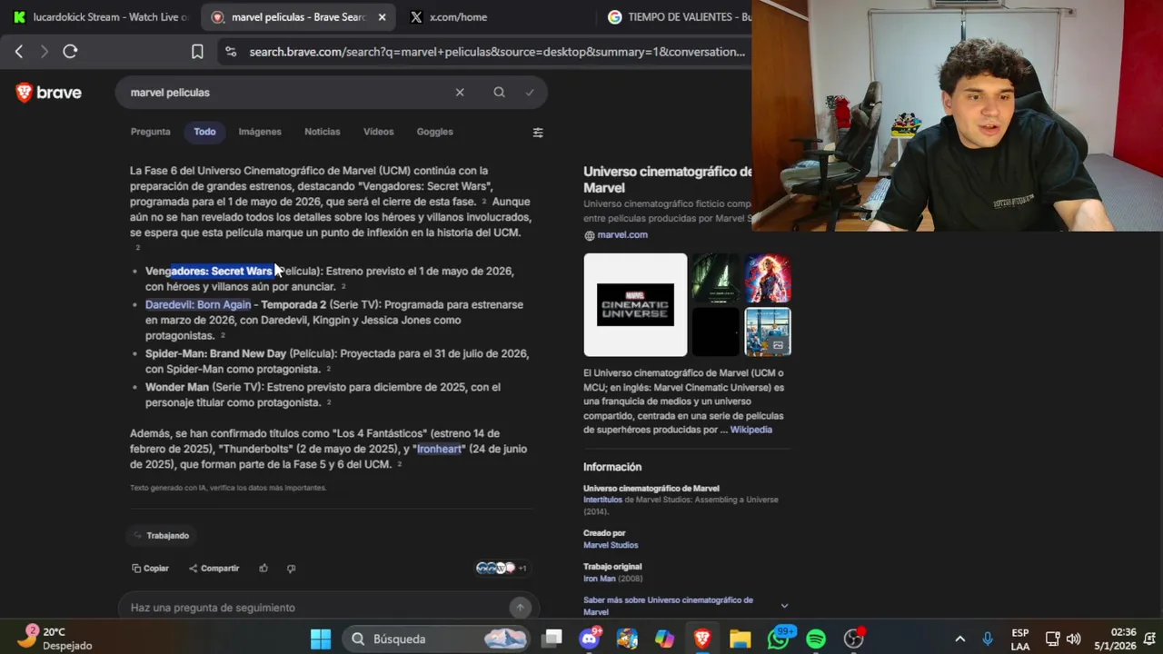Dislike the AI answer with thumbs down
Viewport: 1163px width, 654px height.
click(291, 569)
